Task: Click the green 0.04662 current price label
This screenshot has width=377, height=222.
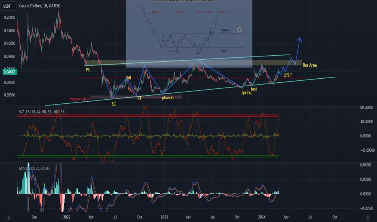Action: [9, 72]
